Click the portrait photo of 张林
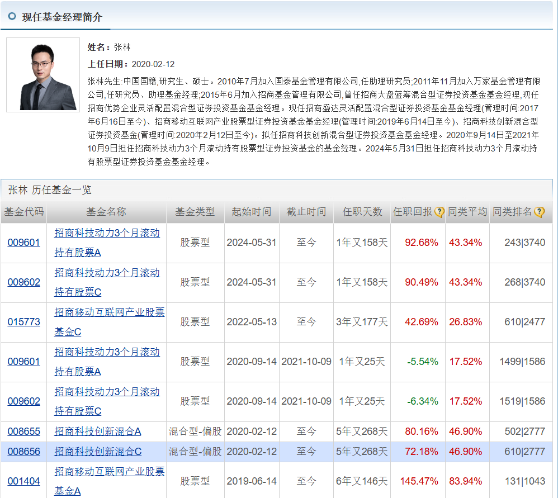This screenshot has width=558, height=498. click(43, 75)
